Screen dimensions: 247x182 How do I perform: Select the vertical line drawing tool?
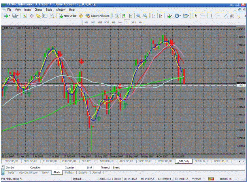(211, 16)
